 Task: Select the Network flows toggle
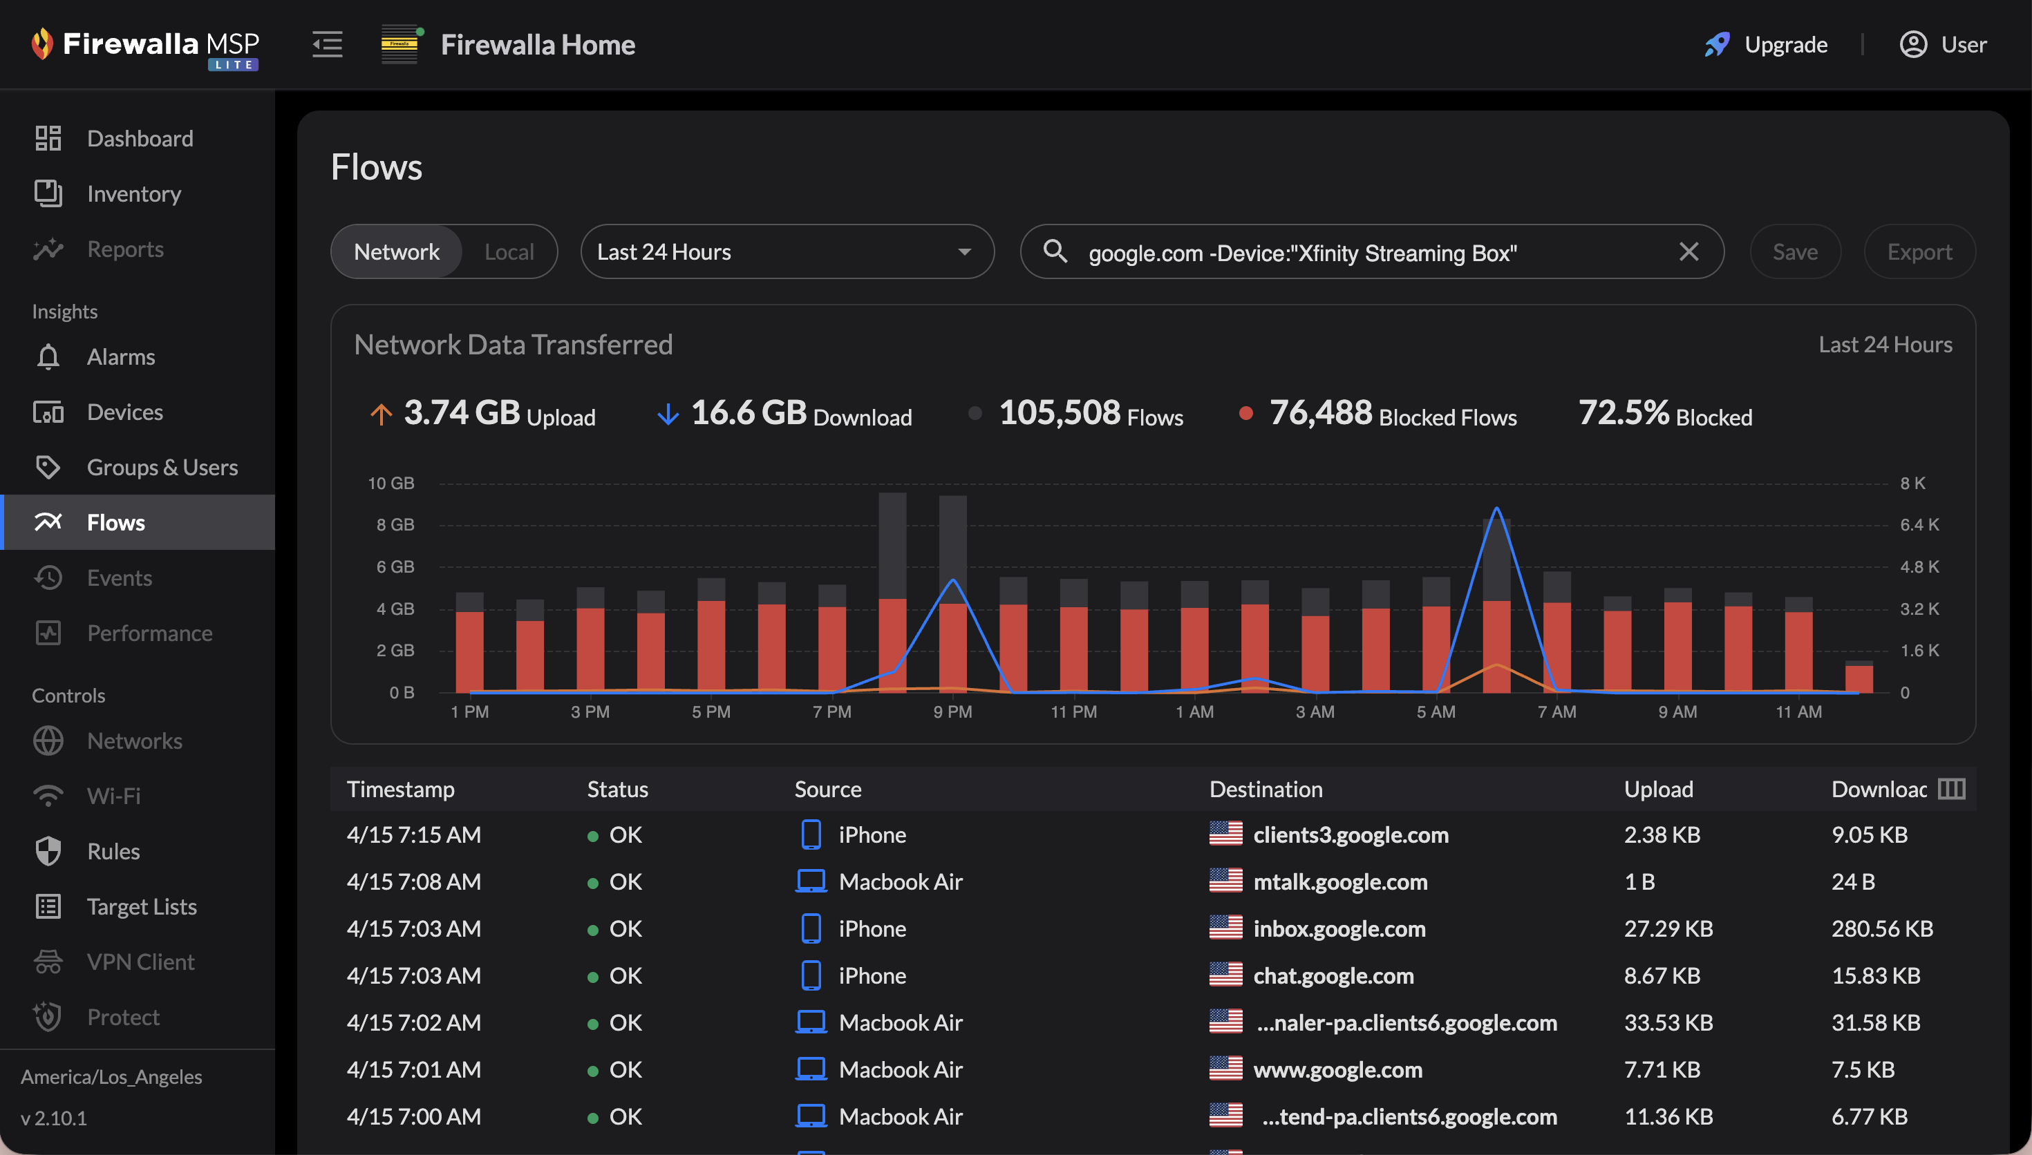click(396, 251)
